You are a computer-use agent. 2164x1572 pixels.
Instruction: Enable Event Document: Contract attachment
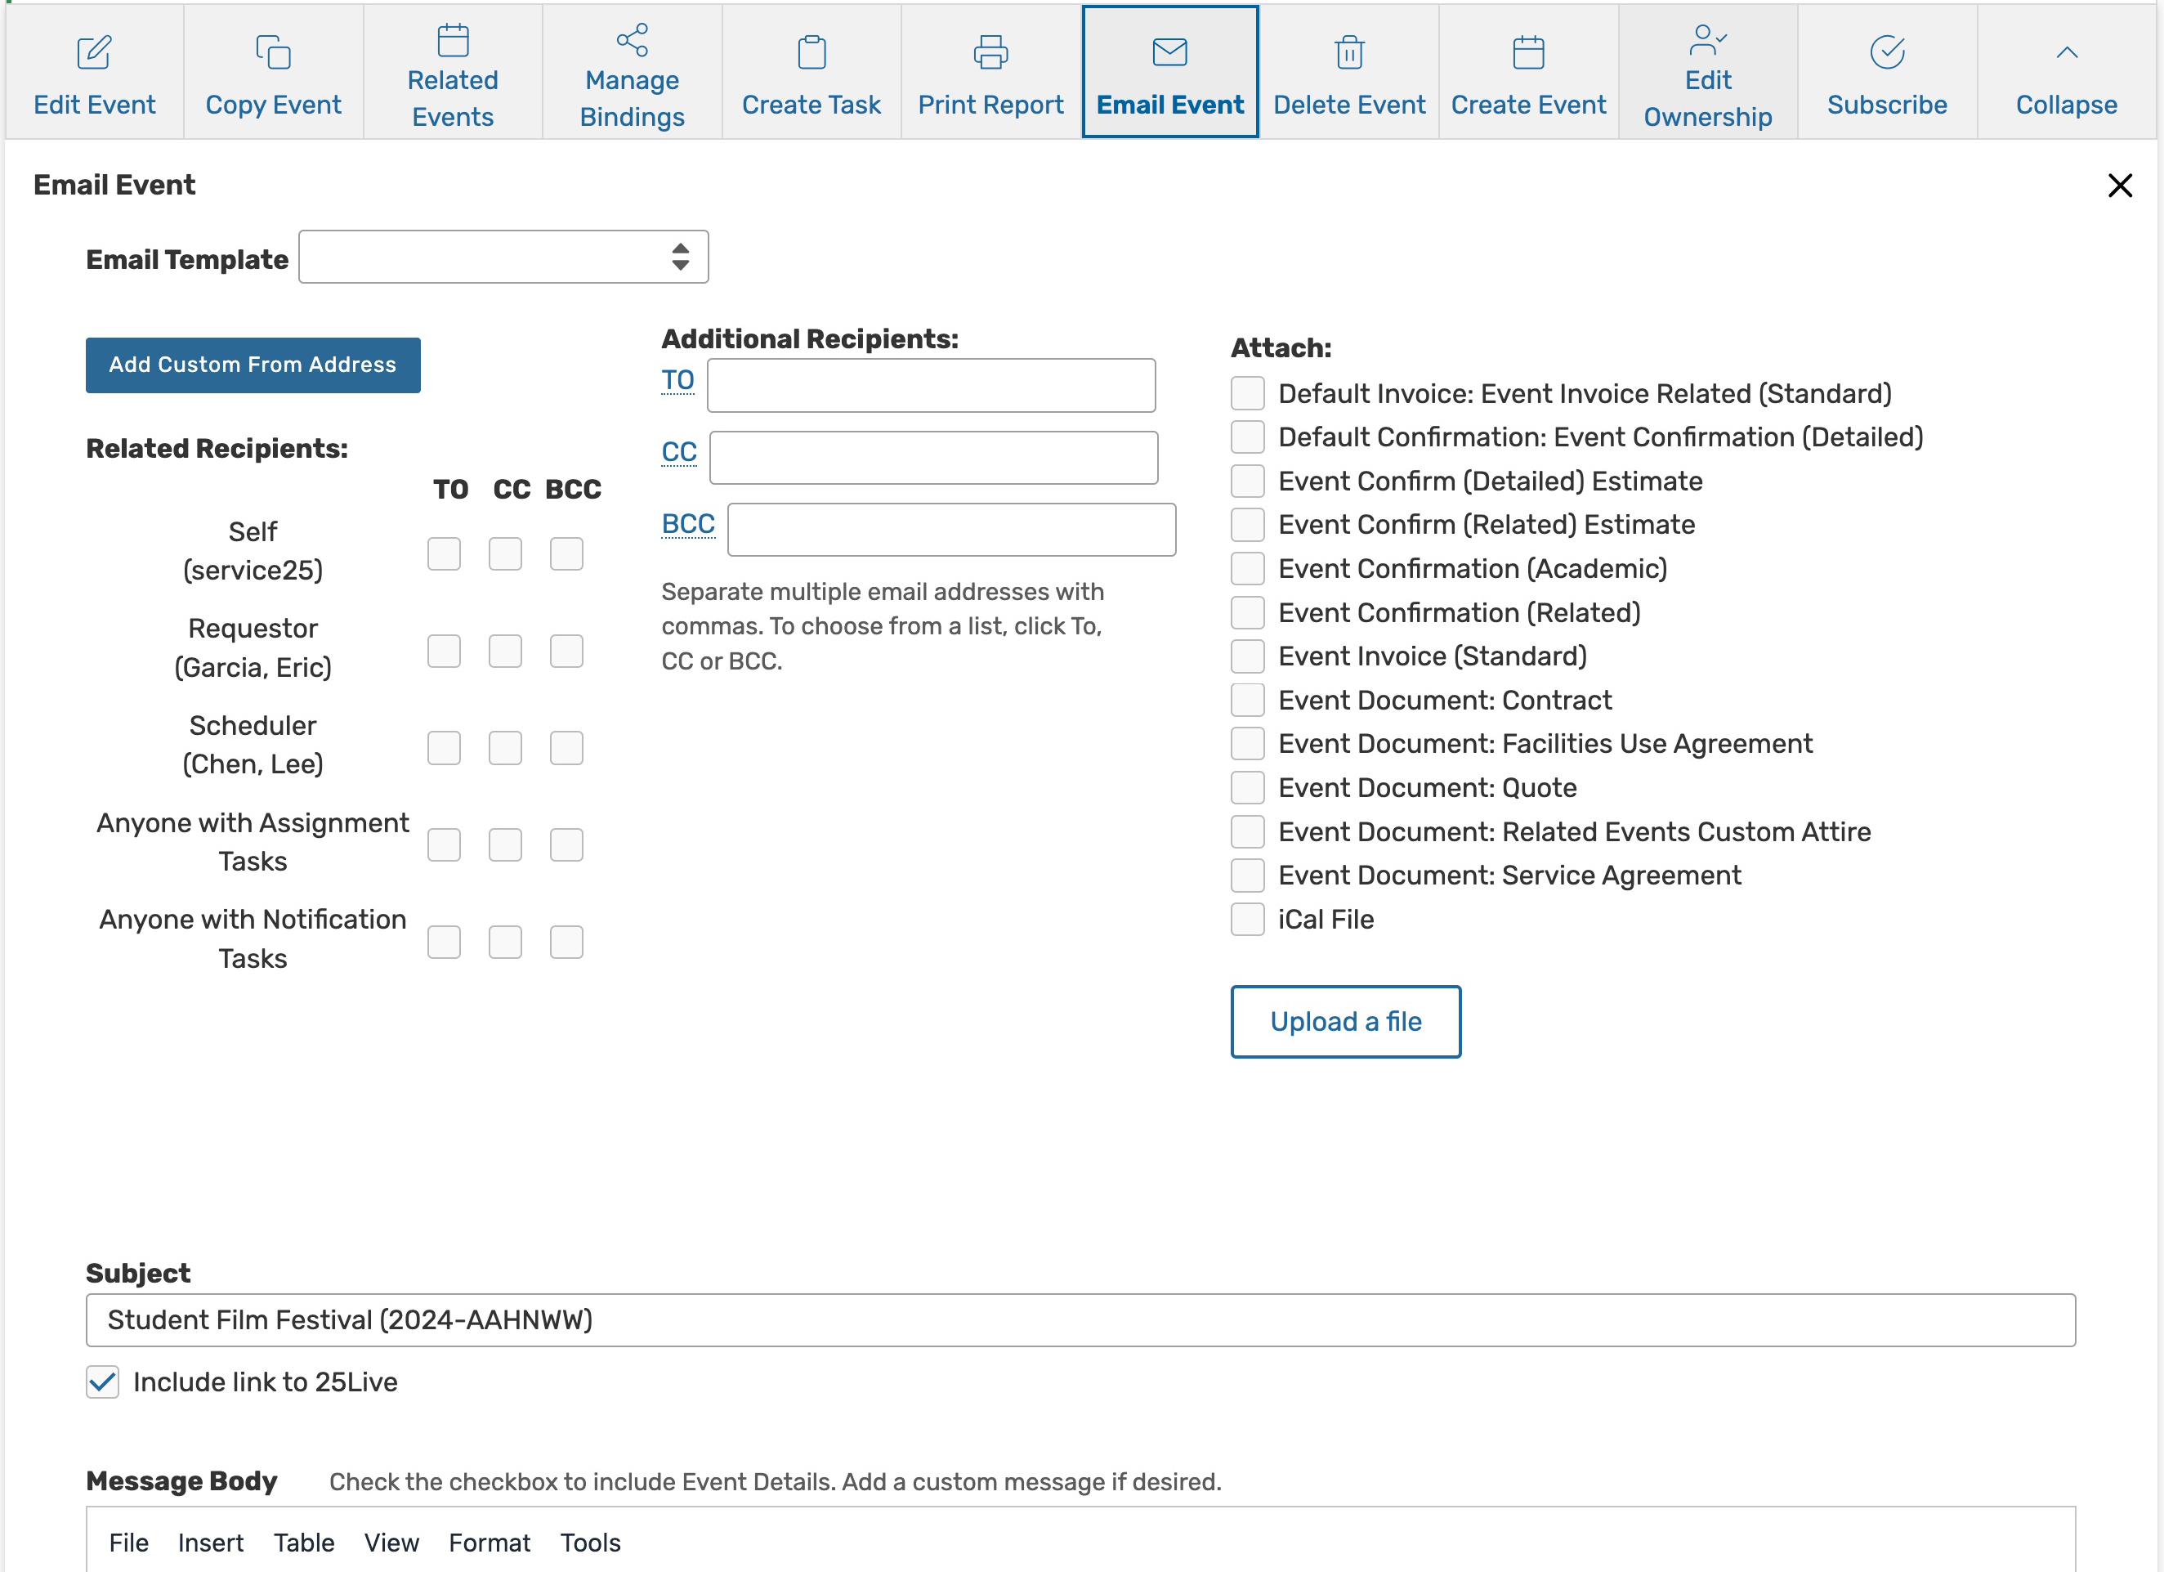click(x=1247, y=700)
